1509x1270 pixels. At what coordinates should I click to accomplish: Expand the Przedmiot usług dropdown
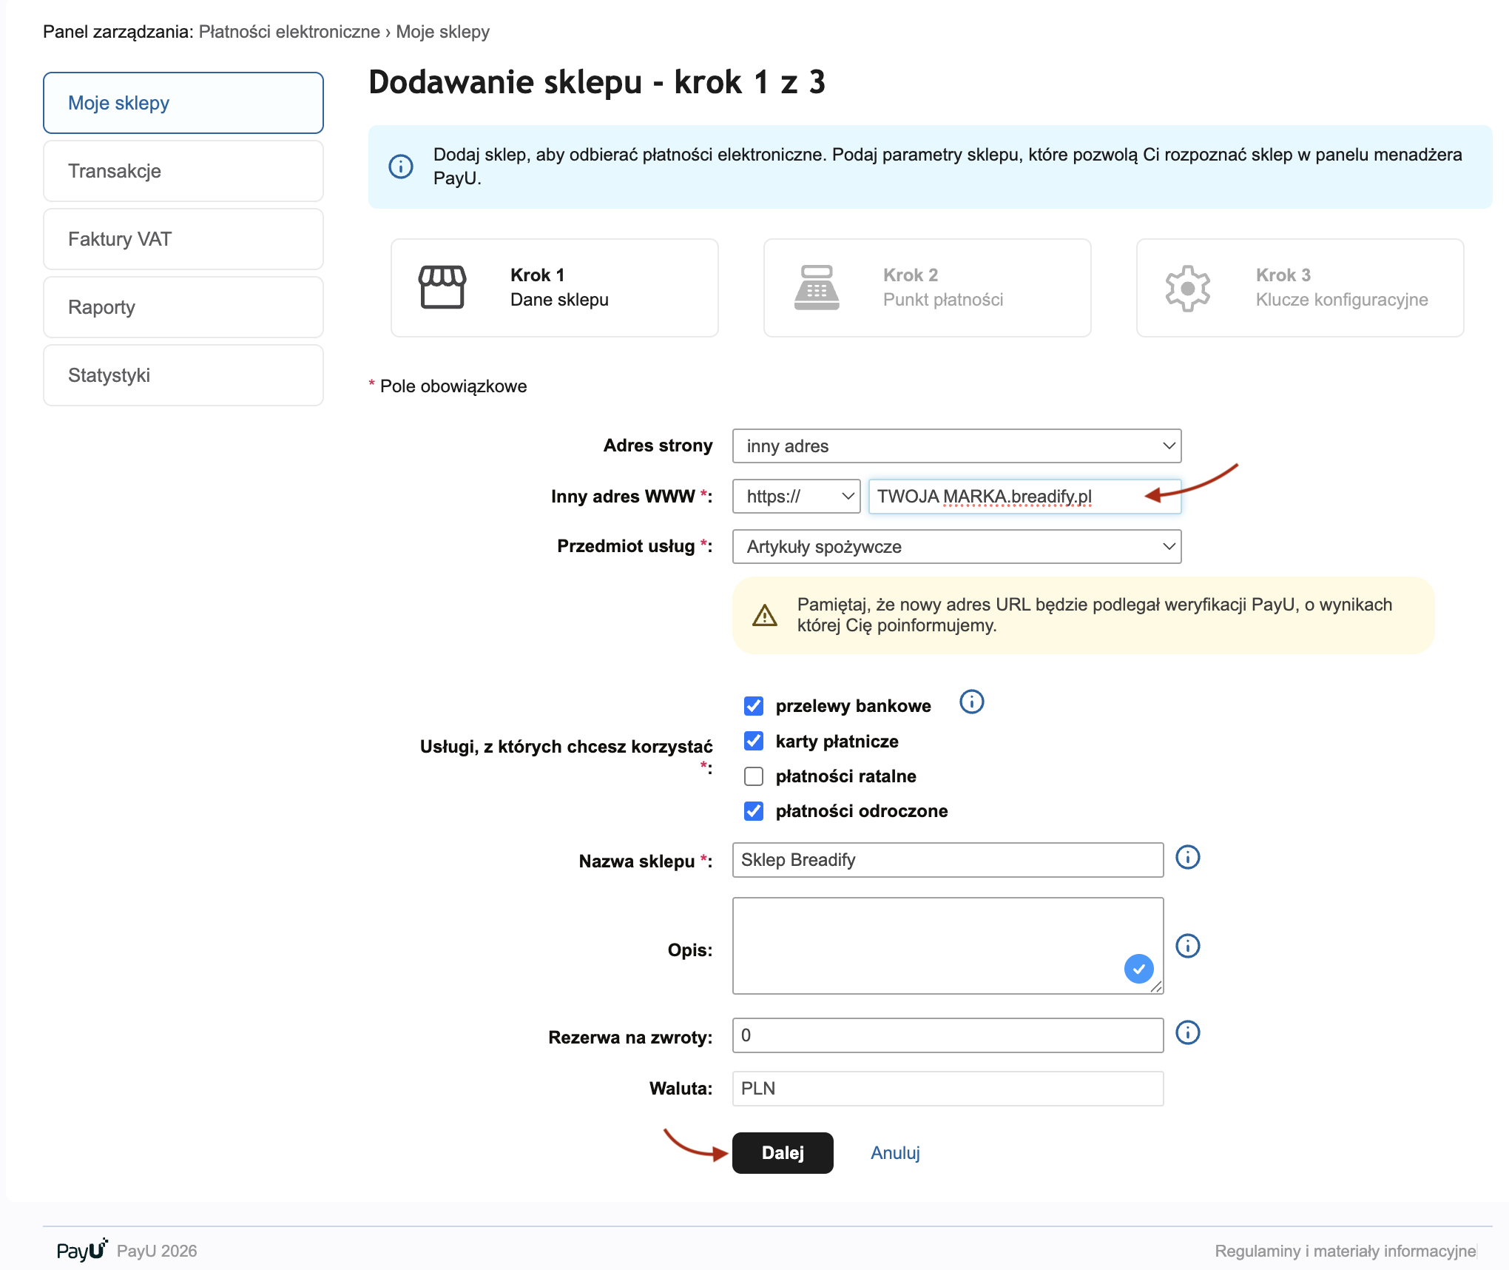coord(956,547)
